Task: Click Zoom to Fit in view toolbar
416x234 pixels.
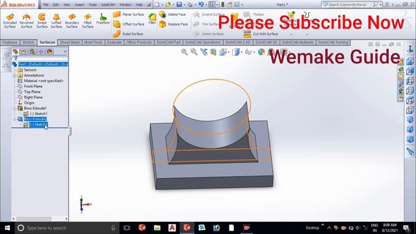Action: point(184,52)
